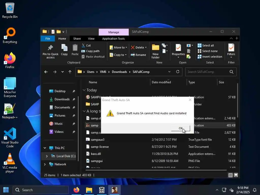Click Paste shortcut in the ribbon
260x195 pixels.
pyautogui.click(x=93, y=57)
